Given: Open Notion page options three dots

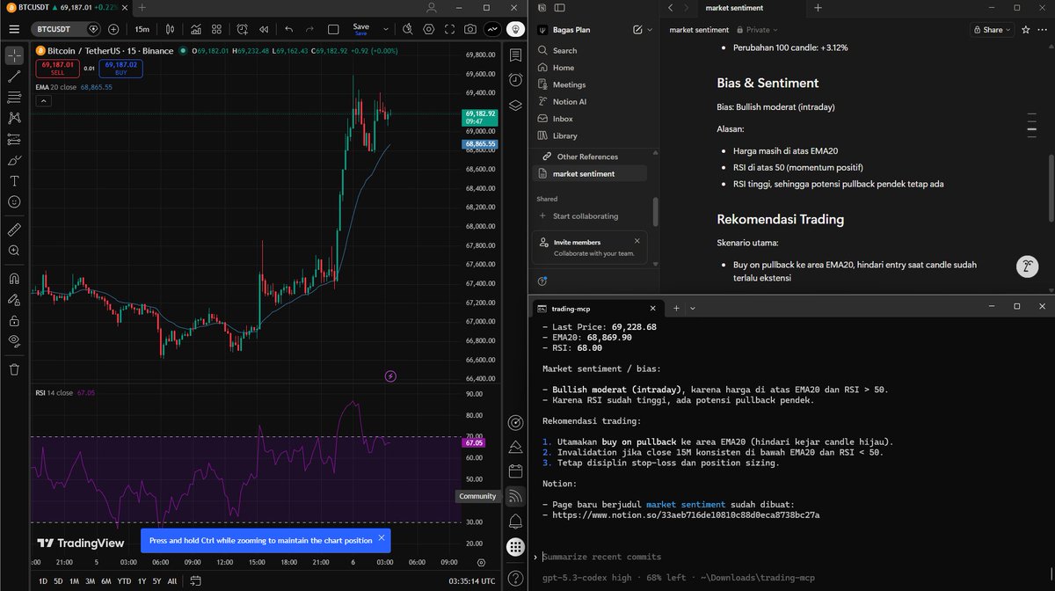Looking at the screenshot, I should pos(1043,29).
